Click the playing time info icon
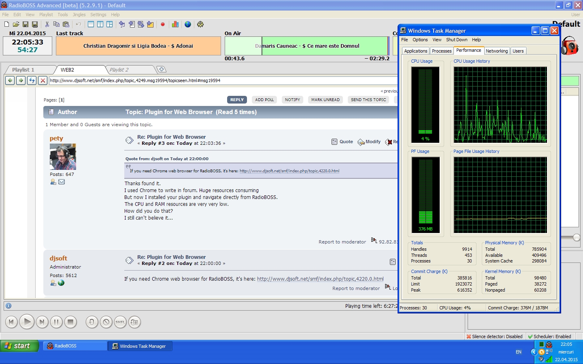Image resolution: width=583 pixels, height=364 pixels. 9,306
